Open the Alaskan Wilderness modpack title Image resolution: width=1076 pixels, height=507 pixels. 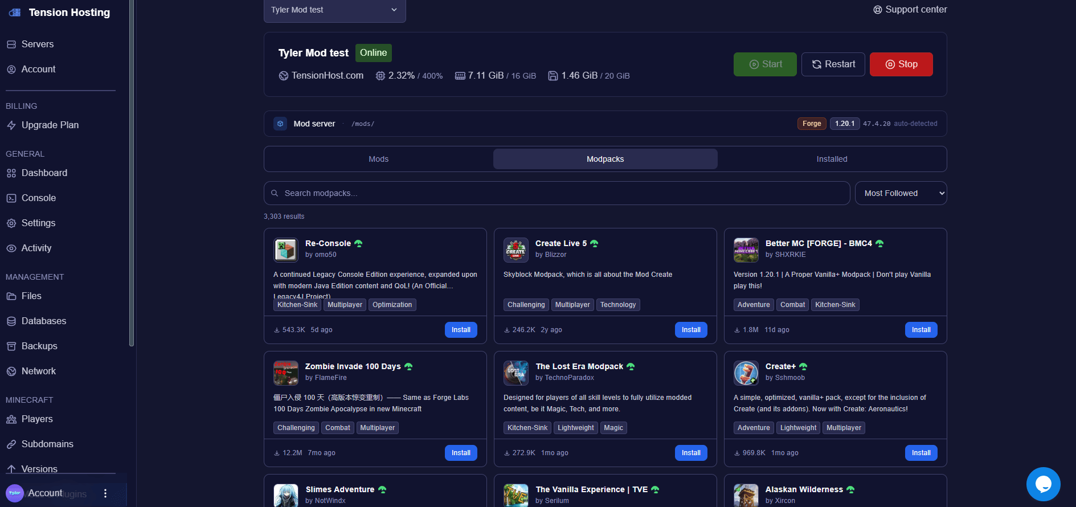[x=804, y=489]
